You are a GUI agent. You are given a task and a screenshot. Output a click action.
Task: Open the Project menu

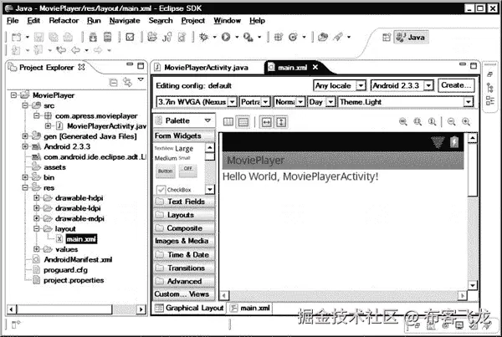tap(192, 21)
